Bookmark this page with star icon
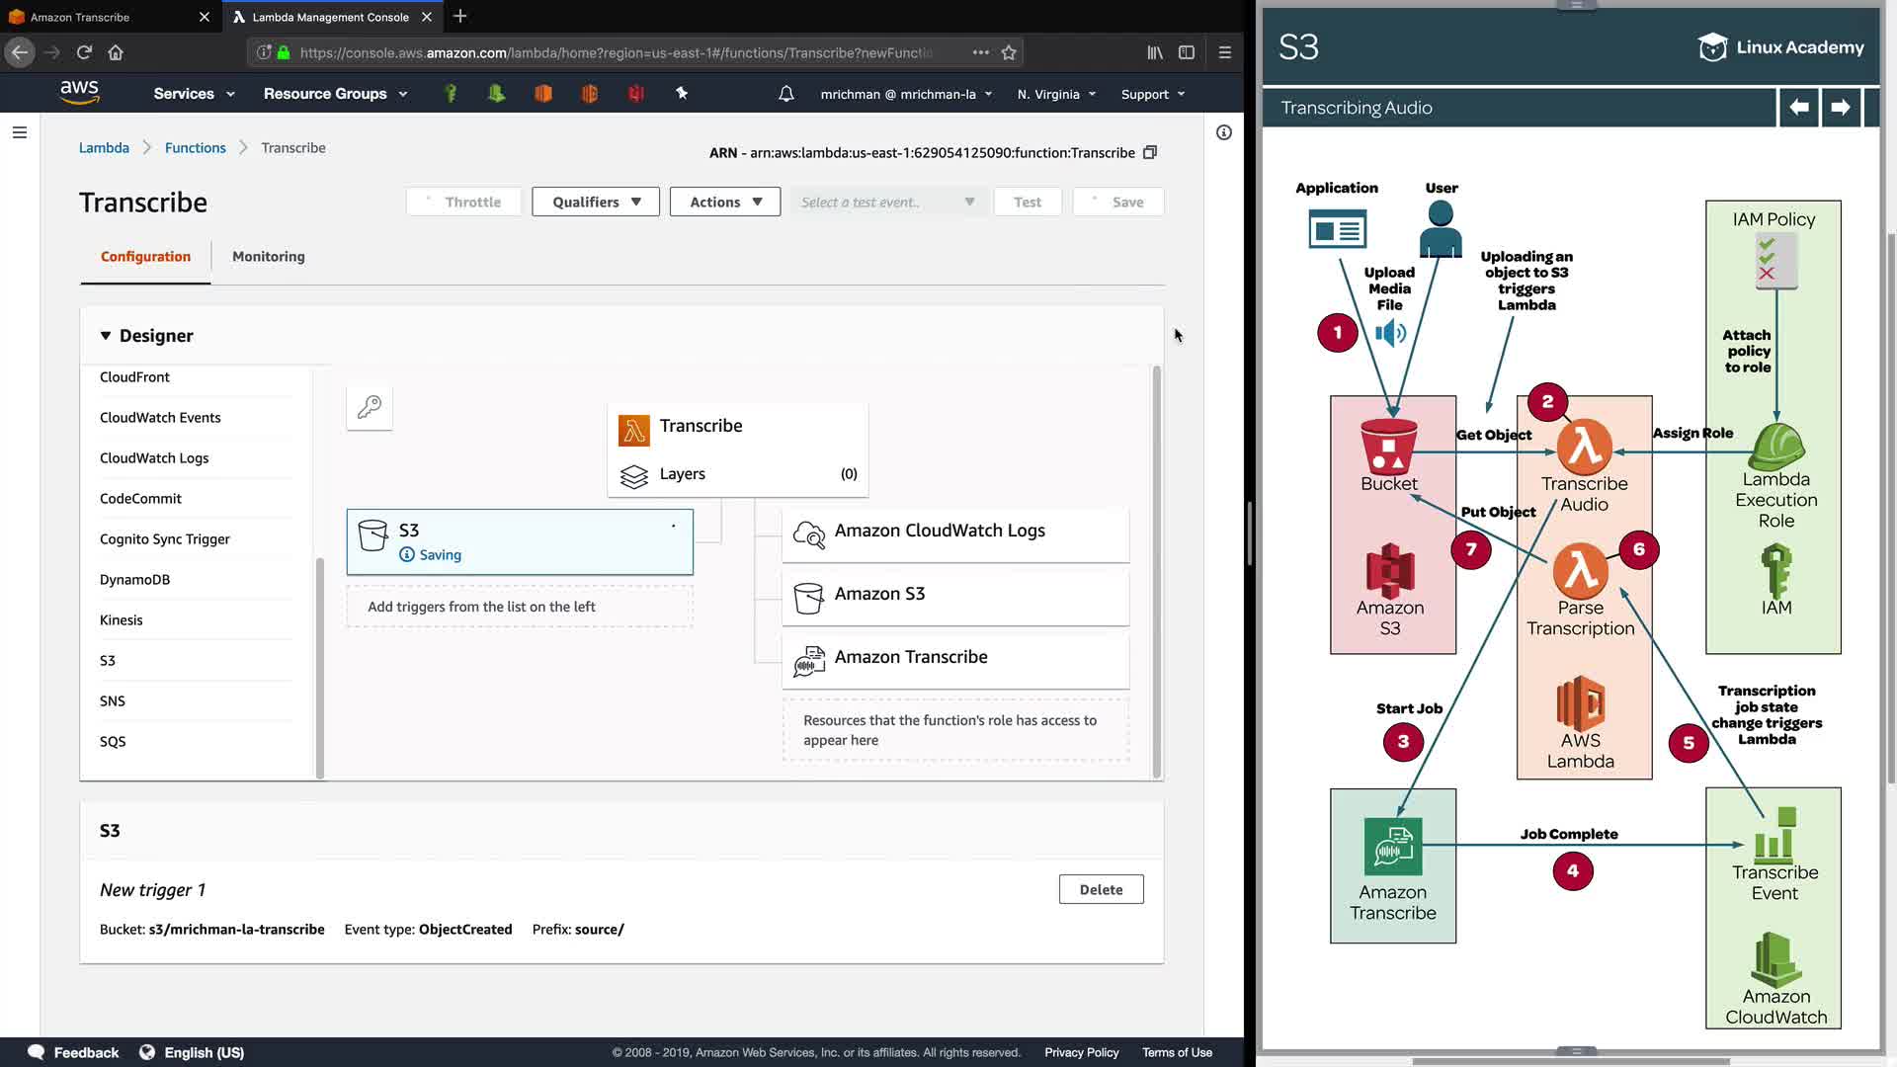 1009,52
